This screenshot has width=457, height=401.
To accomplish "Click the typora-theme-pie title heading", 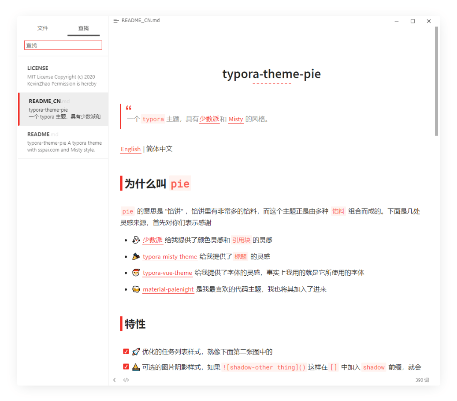I will [271, 74].
